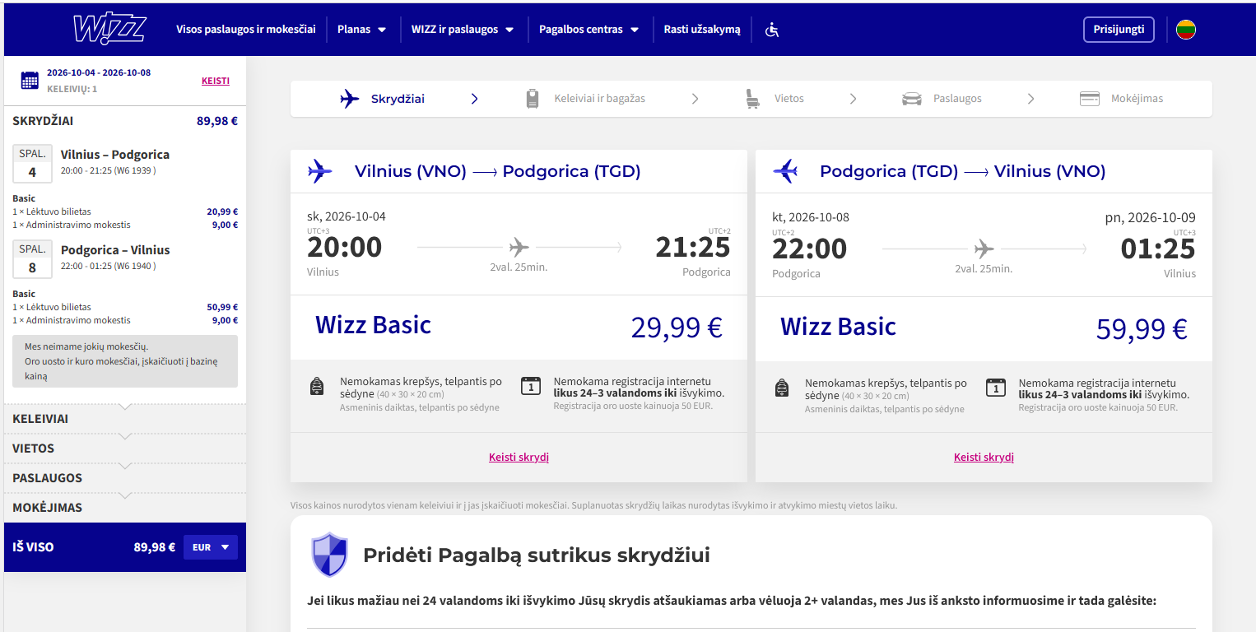Click the SPAL. 8 date badge
This screenshot has height=632, width=1256.
(33, 259)
